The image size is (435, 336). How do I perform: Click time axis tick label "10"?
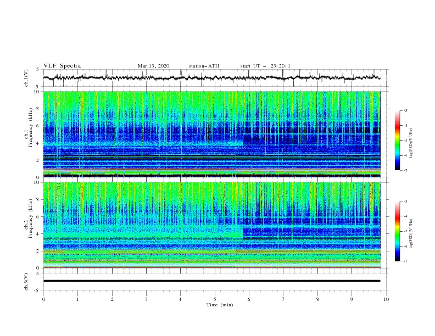pyautogui.click(x=386, y=299)
